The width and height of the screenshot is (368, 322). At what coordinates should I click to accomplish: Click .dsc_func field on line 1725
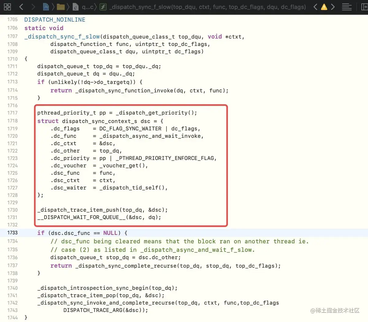[x=65, y=173]
